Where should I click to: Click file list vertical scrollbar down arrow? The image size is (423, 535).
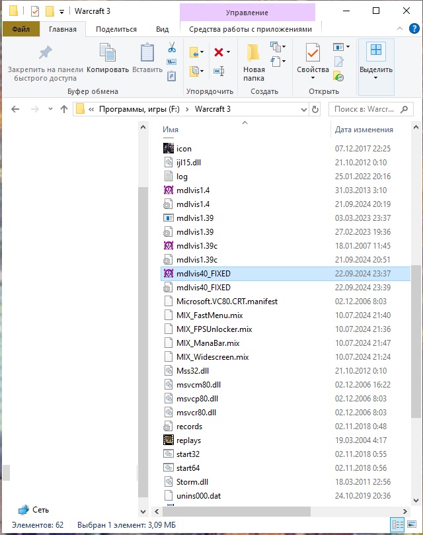[416, 501]
